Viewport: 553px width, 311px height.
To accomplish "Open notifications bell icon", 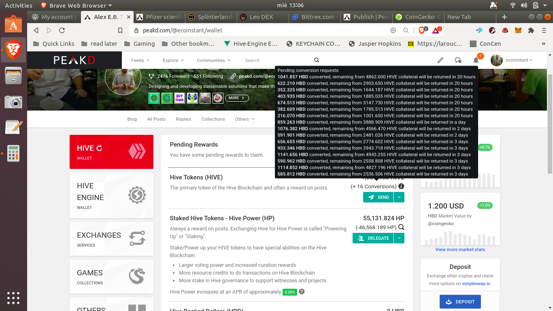I will point(476,60).
